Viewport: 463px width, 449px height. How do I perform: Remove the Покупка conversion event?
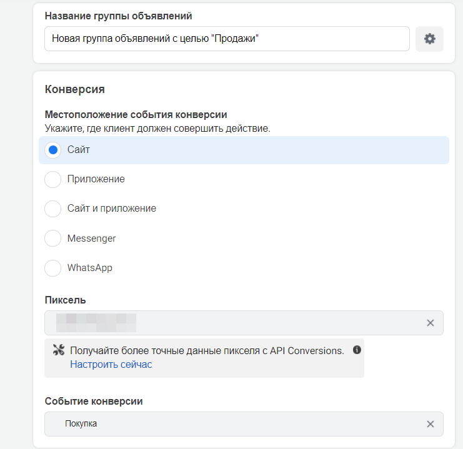click(x=430, y=424)
